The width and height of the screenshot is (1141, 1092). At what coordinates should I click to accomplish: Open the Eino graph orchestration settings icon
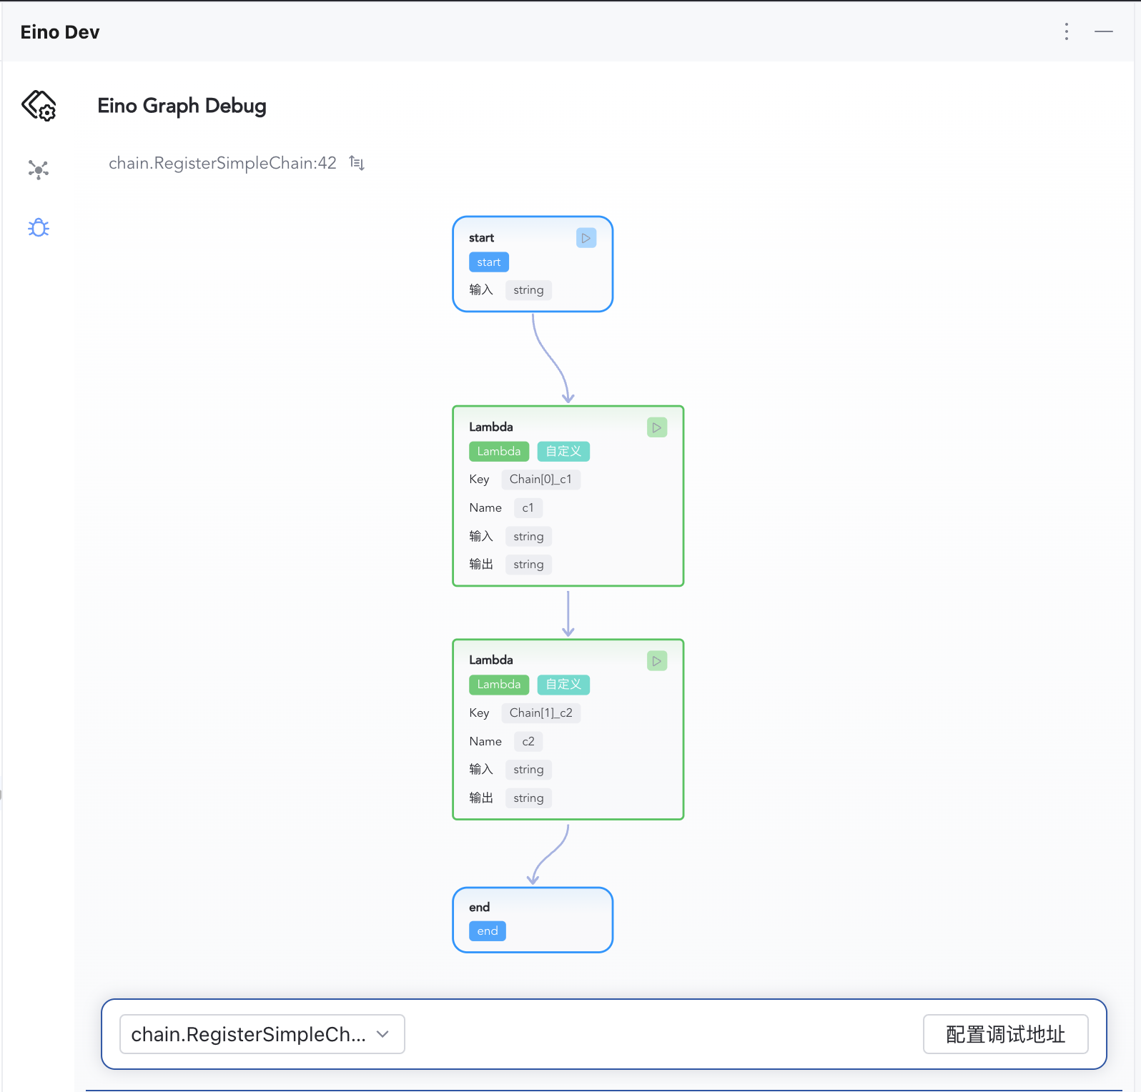coord(39,106)
